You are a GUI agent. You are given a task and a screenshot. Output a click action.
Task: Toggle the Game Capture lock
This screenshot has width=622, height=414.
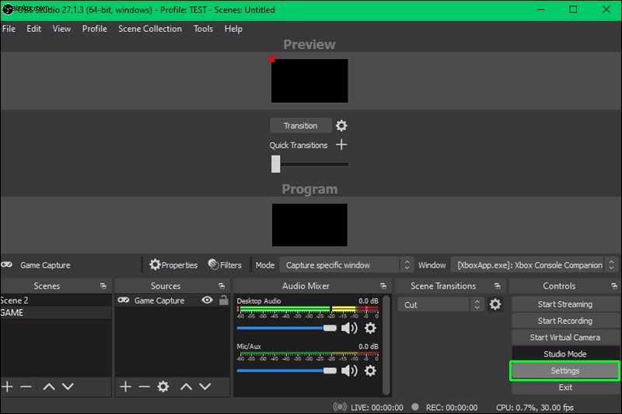(x=224, y=300)
